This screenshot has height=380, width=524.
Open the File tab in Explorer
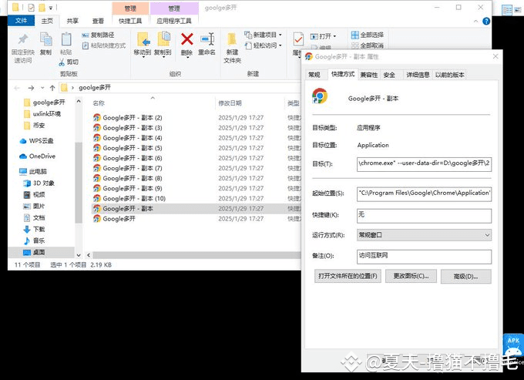(21, 21)
